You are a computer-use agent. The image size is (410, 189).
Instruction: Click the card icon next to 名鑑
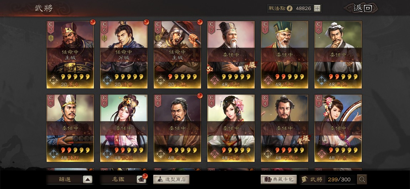tap(141, 179)
